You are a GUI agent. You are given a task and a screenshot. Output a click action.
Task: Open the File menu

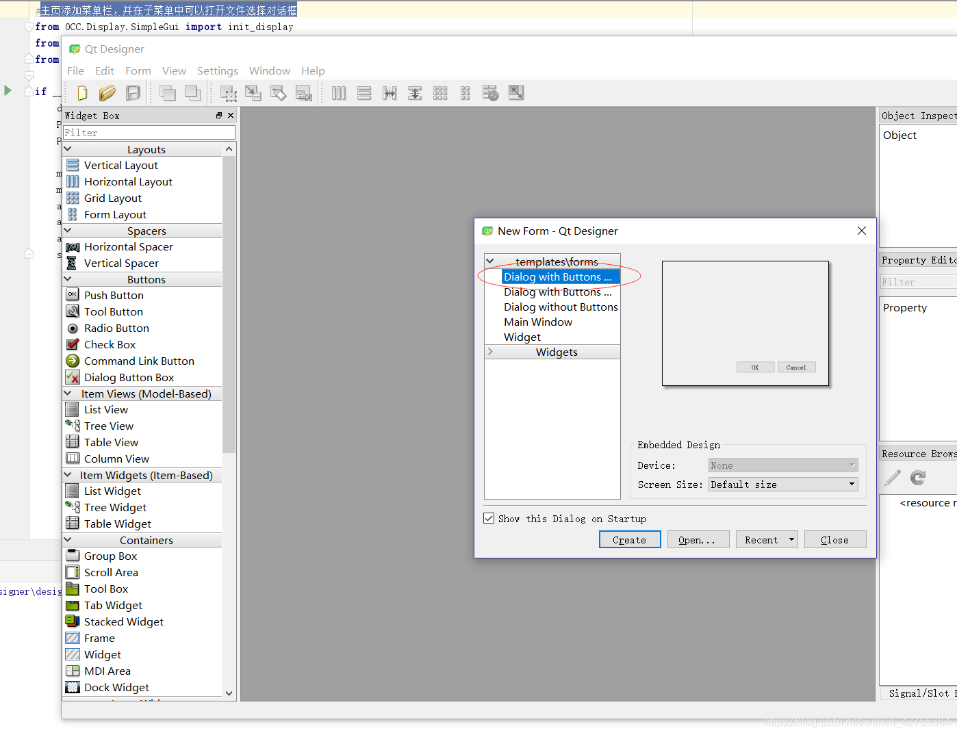click(75, 70)
